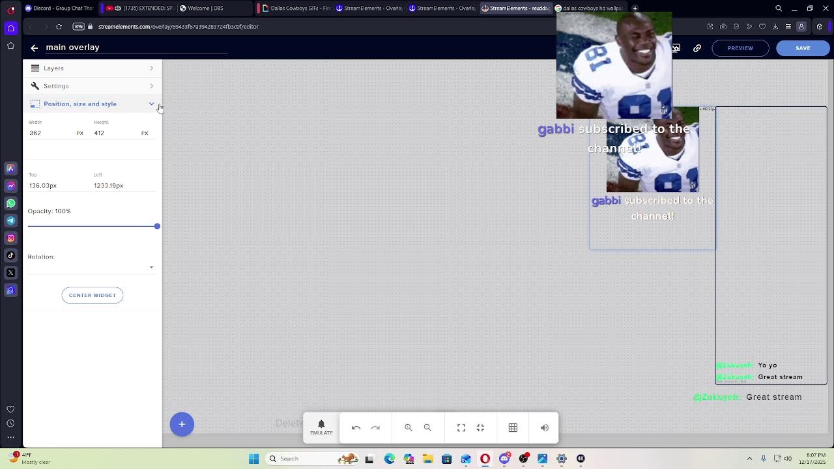Switch to Discord Group Chat tab

pos(59,8)
